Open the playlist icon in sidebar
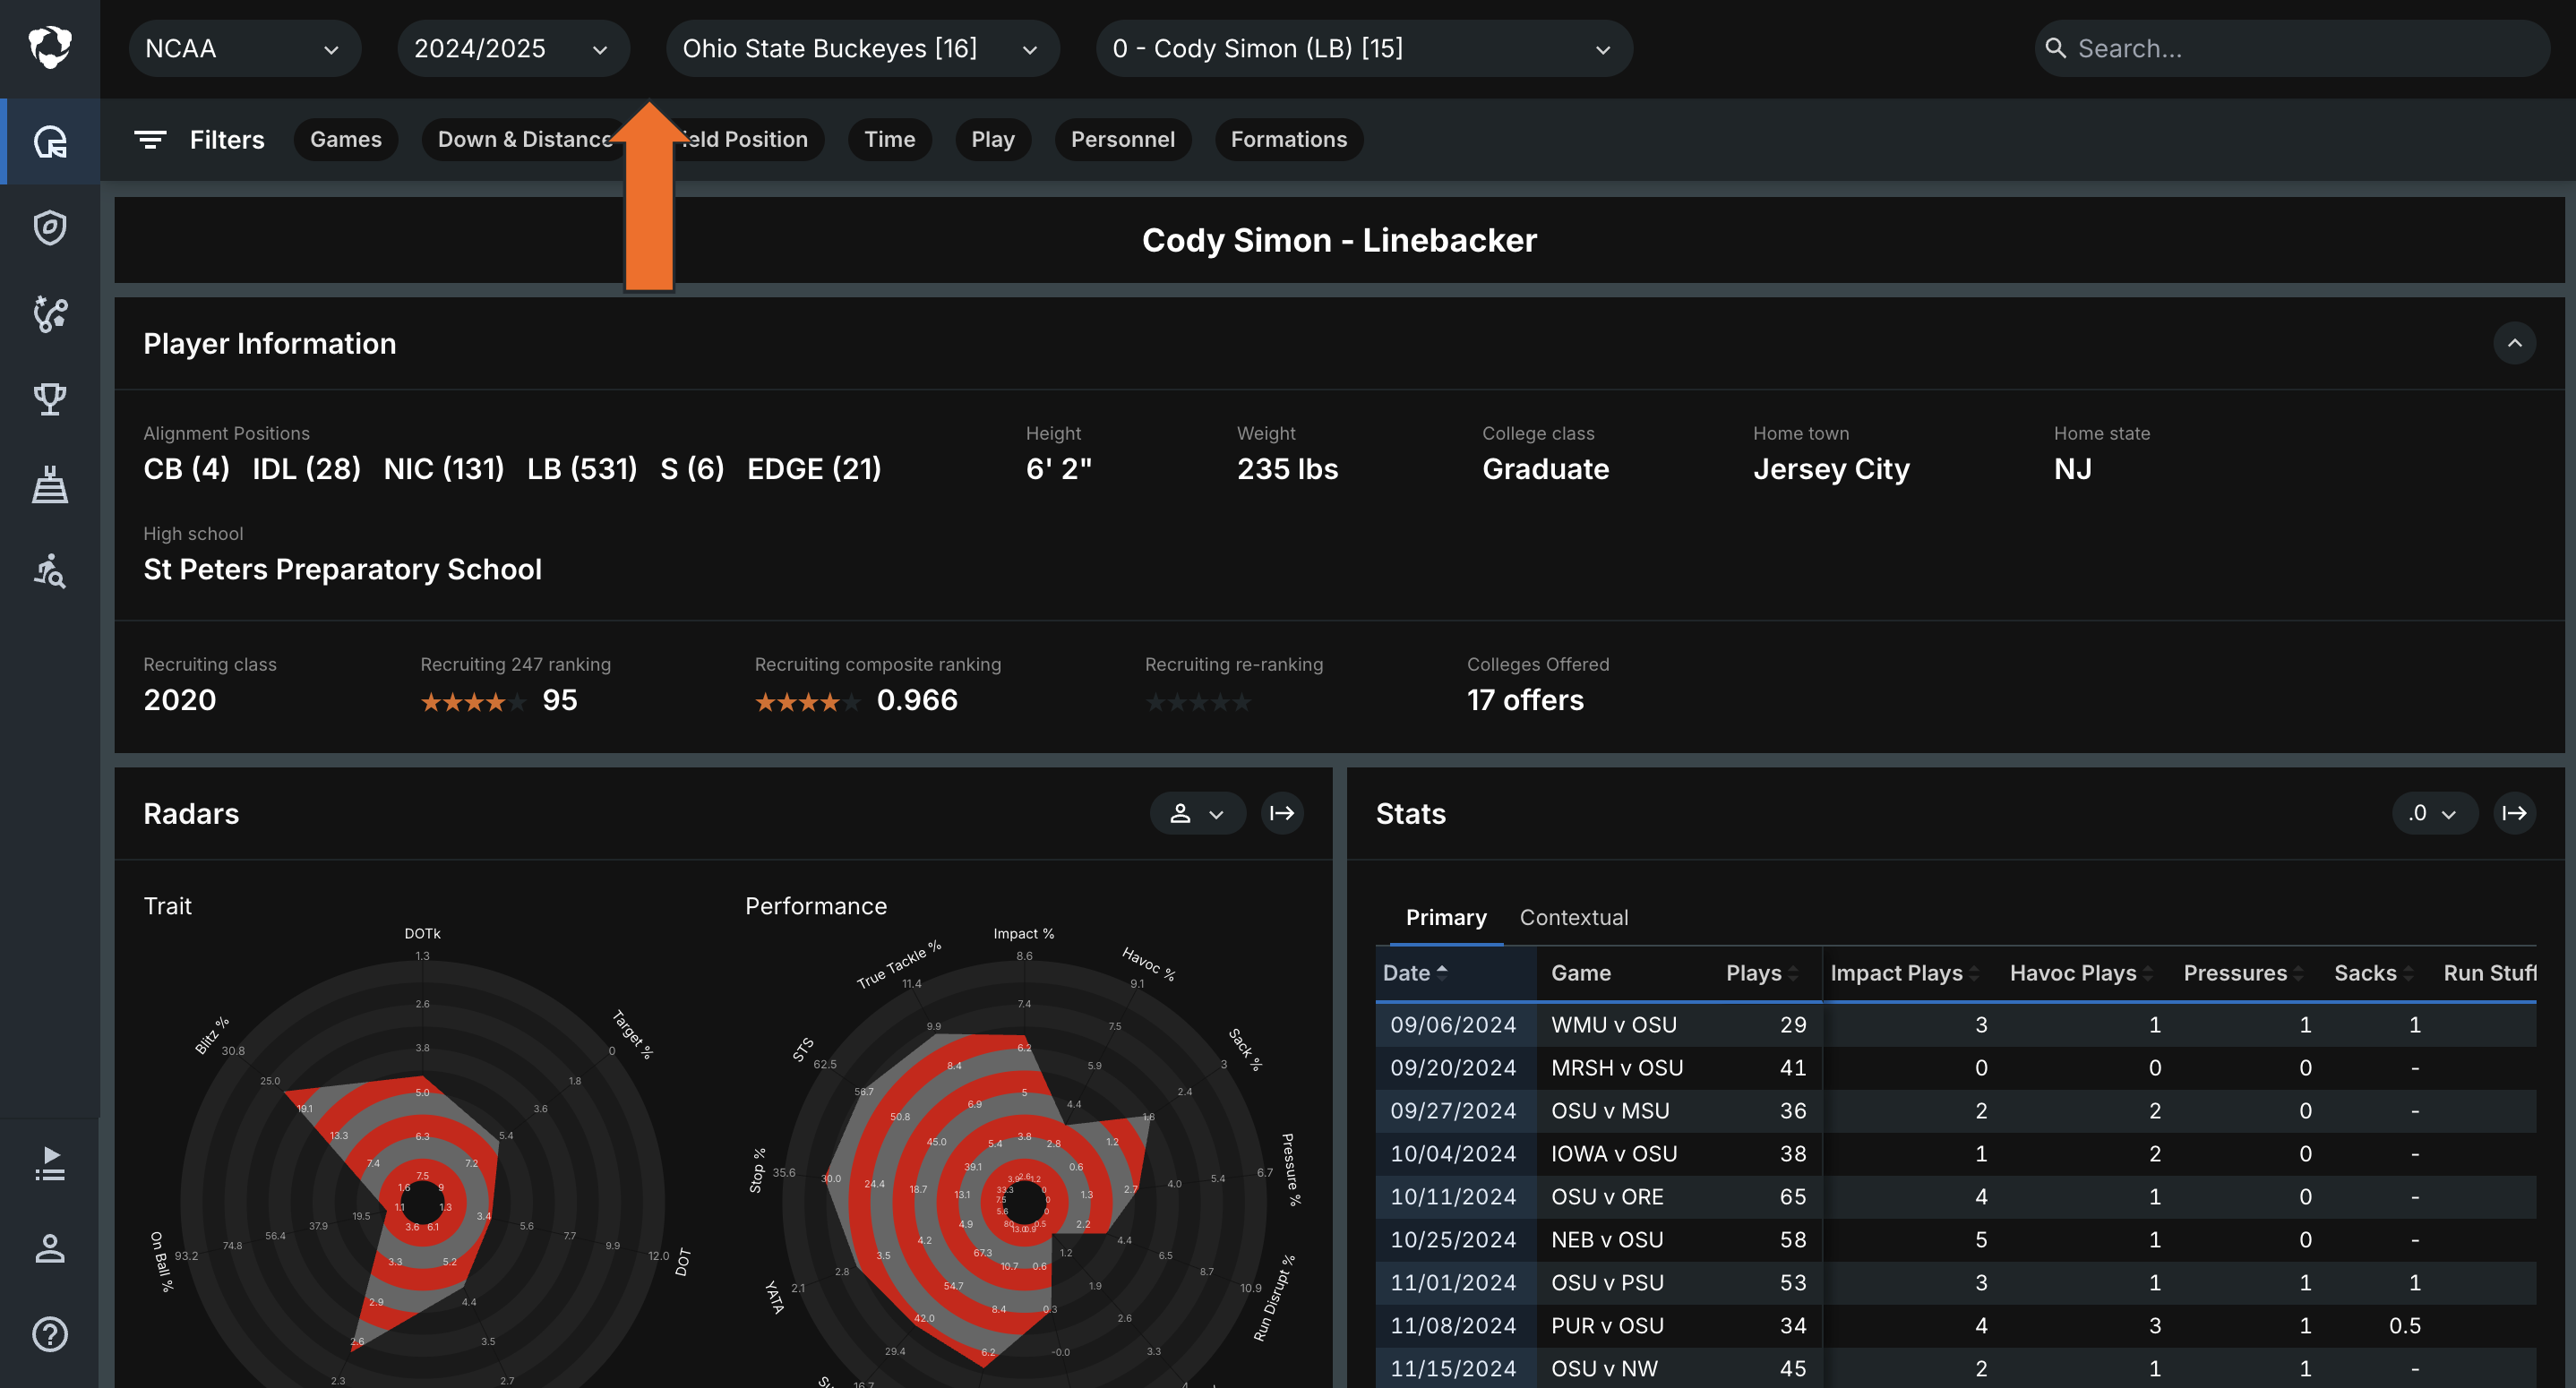Screen dimensions: 2576x1388 (50, 1163)
